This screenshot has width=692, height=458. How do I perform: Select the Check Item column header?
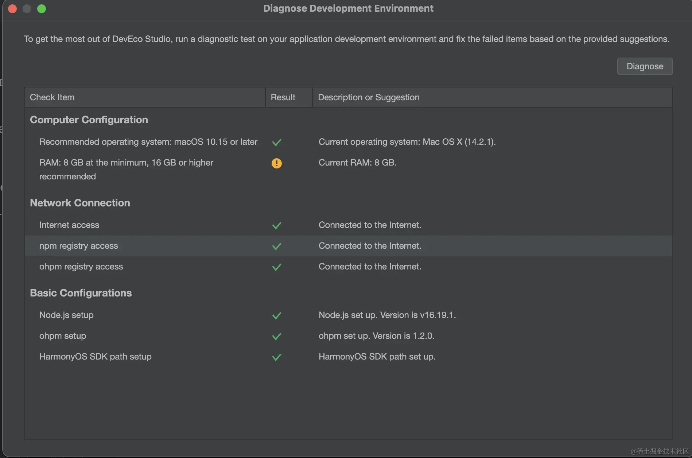click(x=52, y=97)
